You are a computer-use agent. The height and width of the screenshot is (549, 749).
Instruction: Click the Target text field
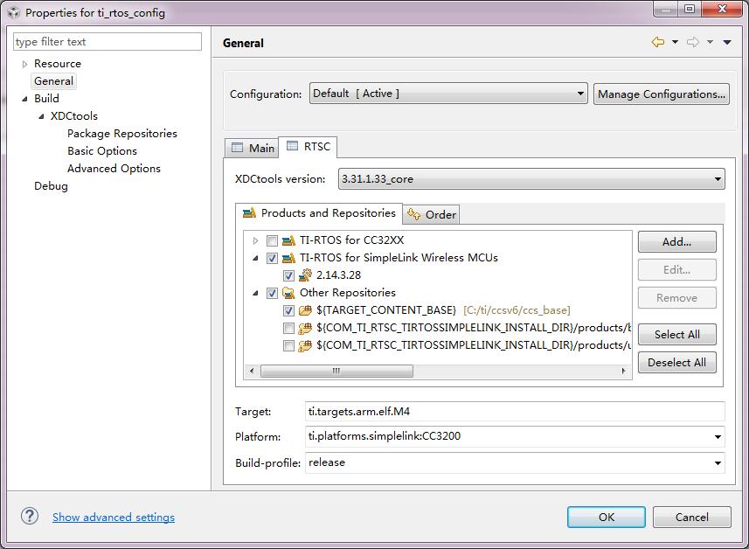pyautogui.click(x=515, y=411)
